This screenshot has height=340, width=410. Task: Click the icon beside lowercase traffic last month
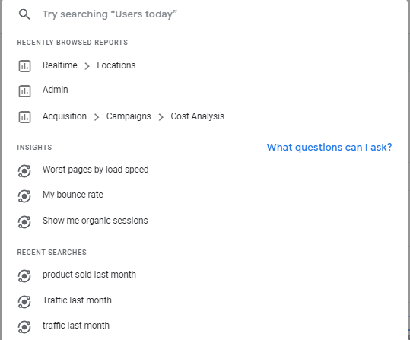(x=24, y=327)
